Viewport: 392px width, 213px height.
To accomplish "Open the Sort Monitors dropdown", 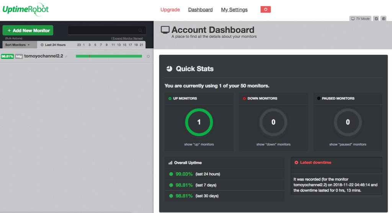I will click(x=18, y=45).
